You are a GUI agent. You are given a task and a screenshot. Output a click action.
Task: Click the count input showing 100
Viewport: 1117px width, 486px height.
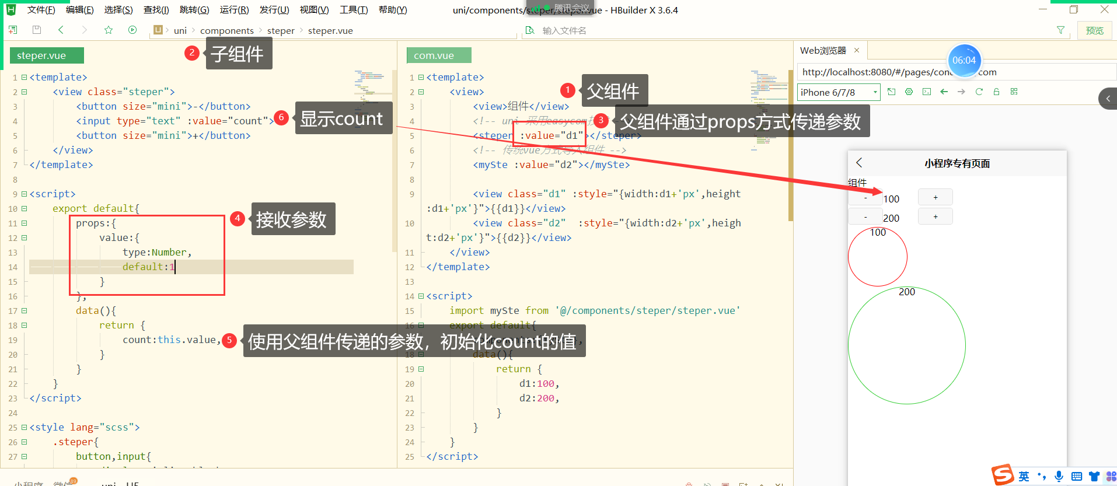pos(899,199)
